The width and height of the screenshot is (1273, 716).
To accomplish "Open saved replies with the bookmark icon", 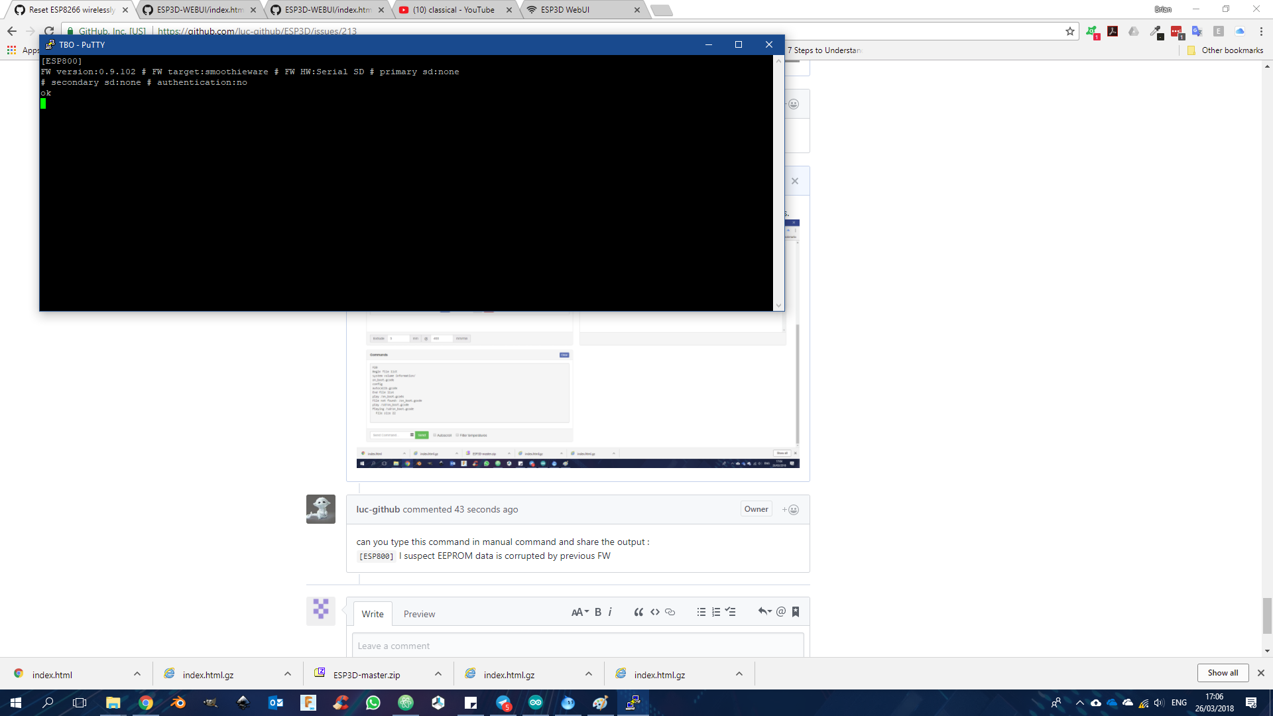I will click(x=795, y=612).
